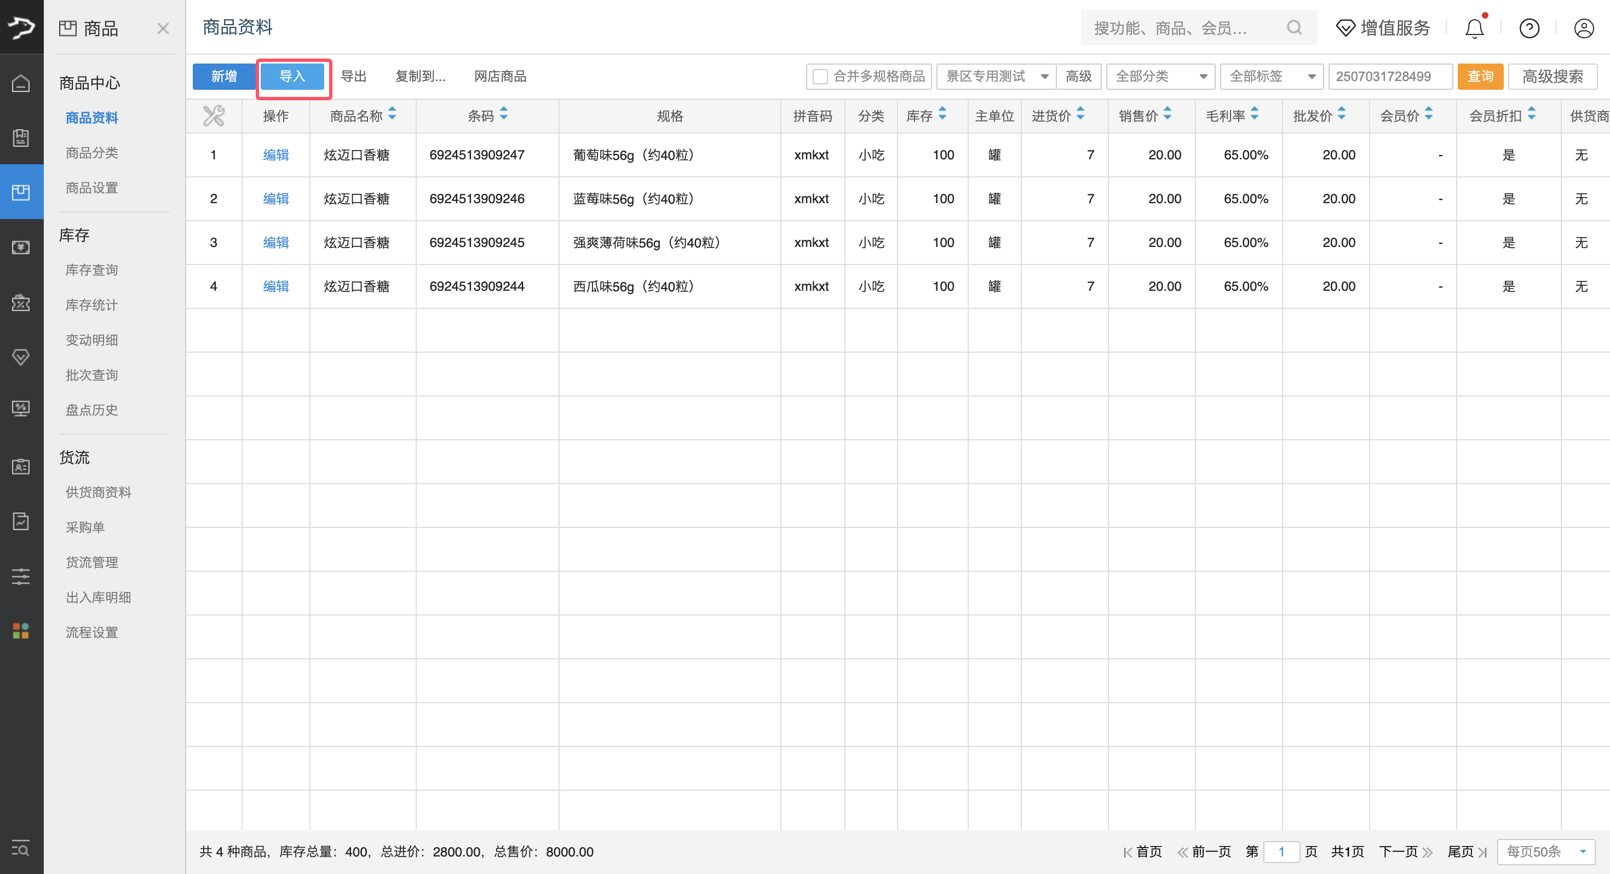Image resolution: width=1610 pixels, height=874 pixels.
Task: Sort by 条码 column arrows
Action: pyautogui.click(x=504, y=114)
